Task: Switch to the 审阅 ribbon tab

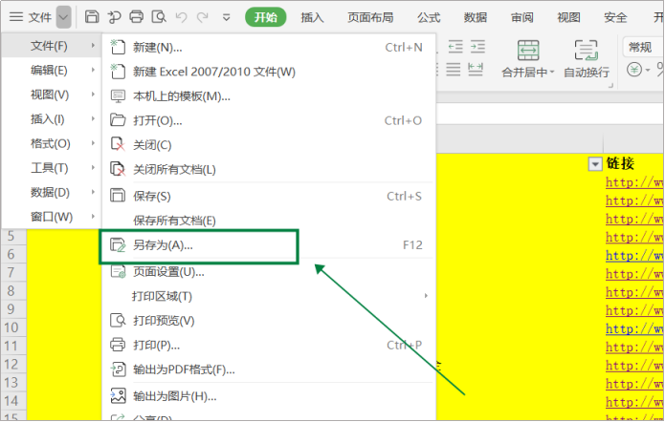Action: coord(521,17)
